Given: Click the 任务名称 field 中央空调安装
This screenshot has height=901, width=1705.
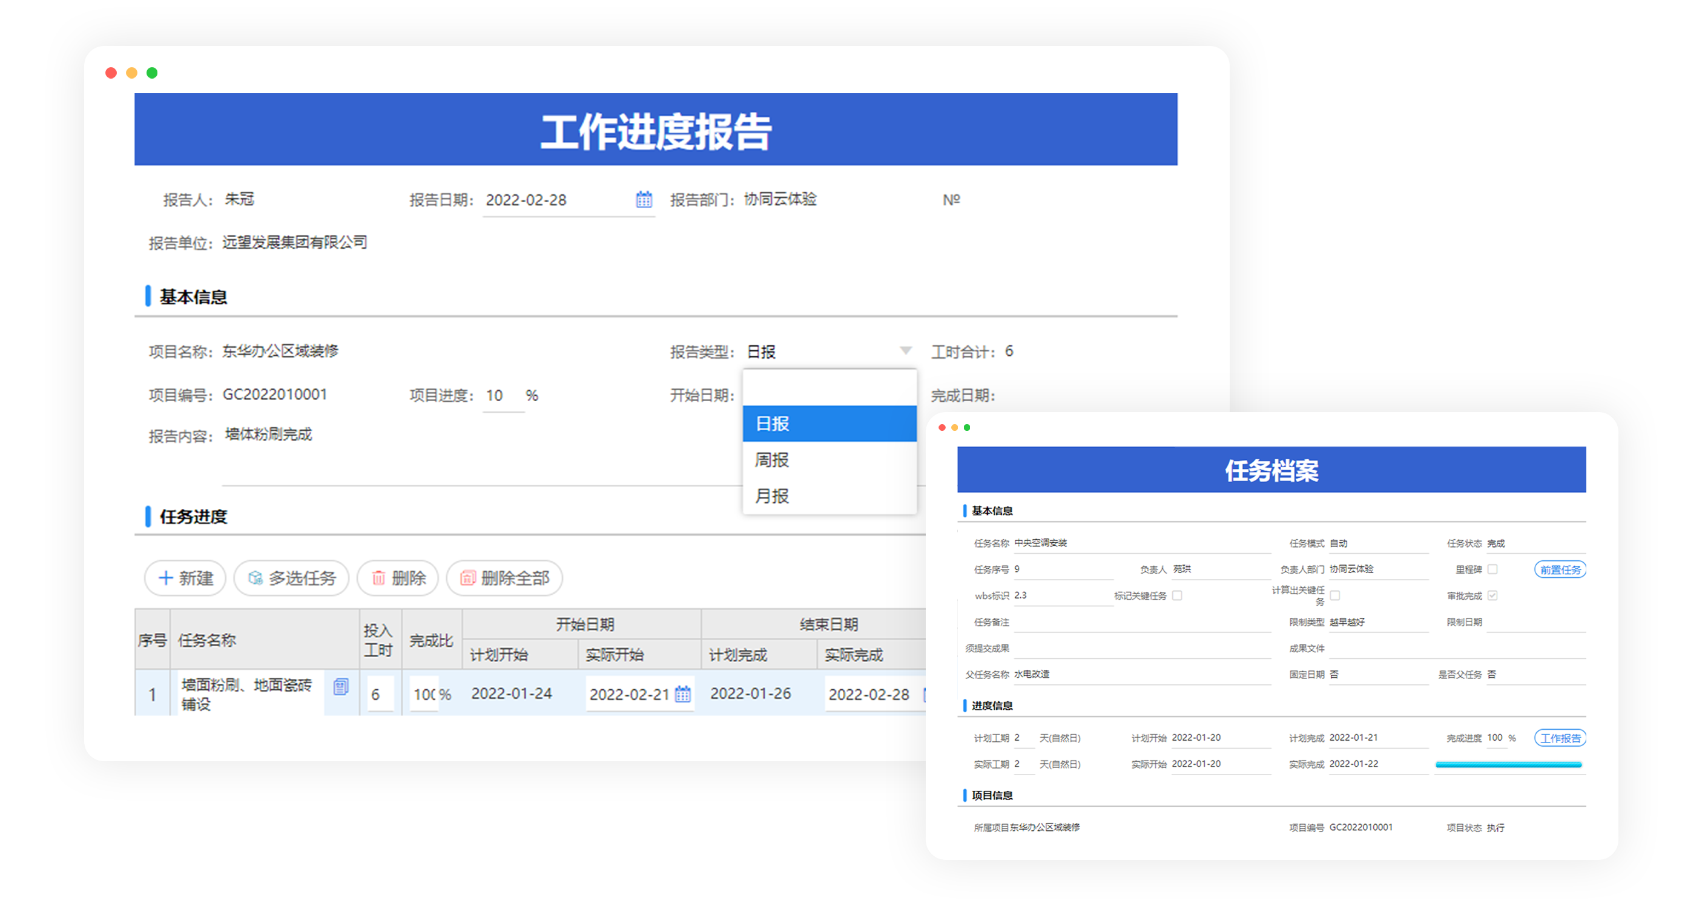Looking at the screenshot, I should pos(1142,543).
